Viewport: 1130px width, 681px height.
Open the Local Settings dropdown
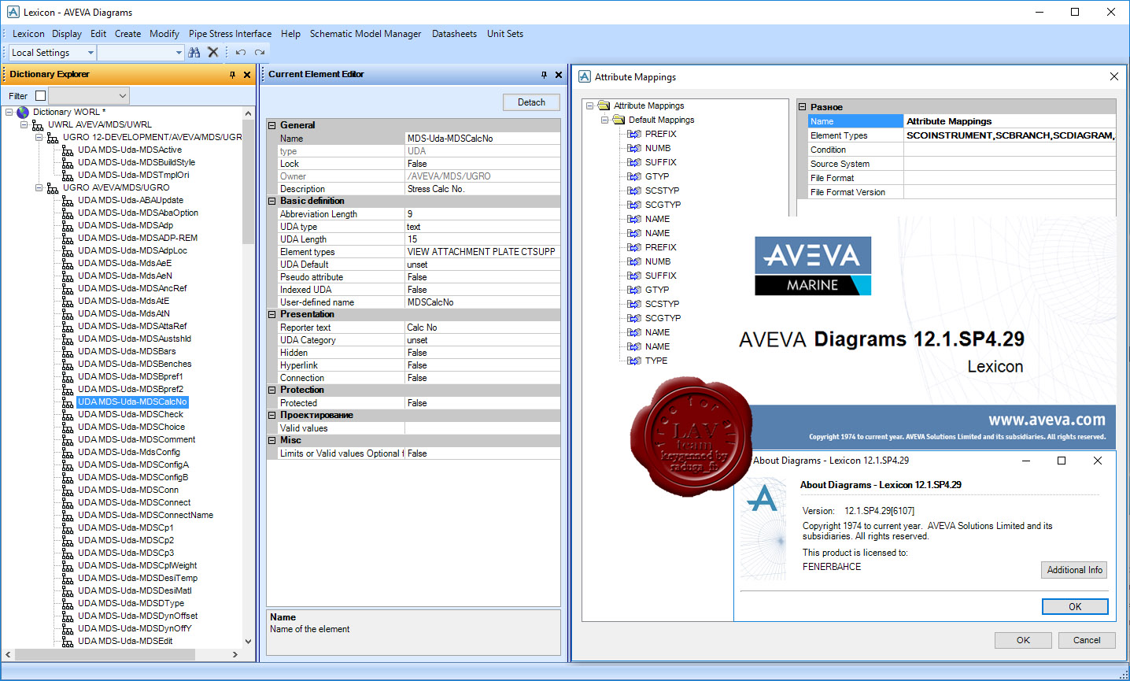coord(91,53)
